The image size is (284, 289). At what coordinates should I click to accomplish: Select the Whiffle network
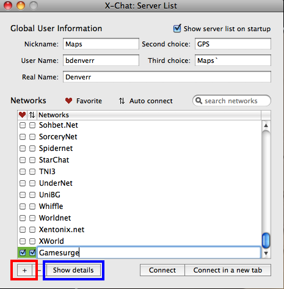[x=139, y=207]
